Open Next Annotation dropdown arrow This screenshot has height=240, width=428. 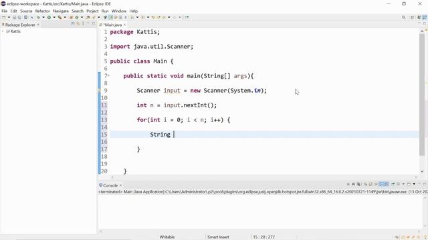click(x=137, y=17)
